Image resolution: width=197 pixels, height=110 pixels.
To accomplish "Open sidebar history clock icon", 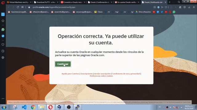I will (3, 51).
